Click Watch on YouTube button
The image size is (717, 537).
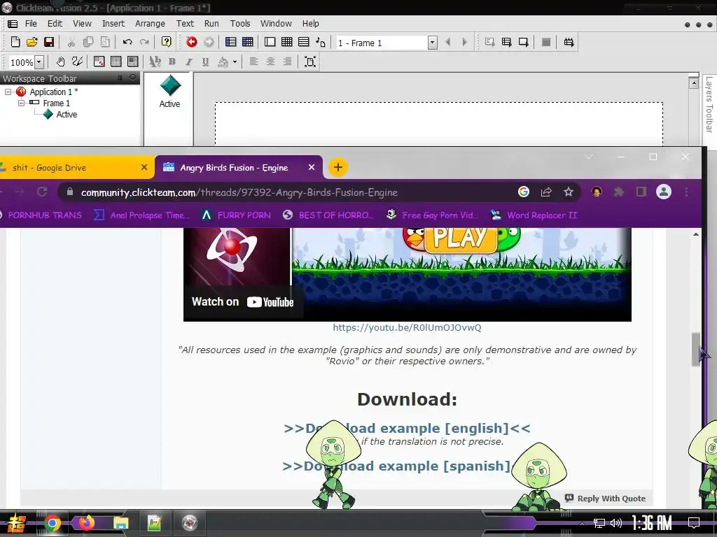[x=242, y=302]
